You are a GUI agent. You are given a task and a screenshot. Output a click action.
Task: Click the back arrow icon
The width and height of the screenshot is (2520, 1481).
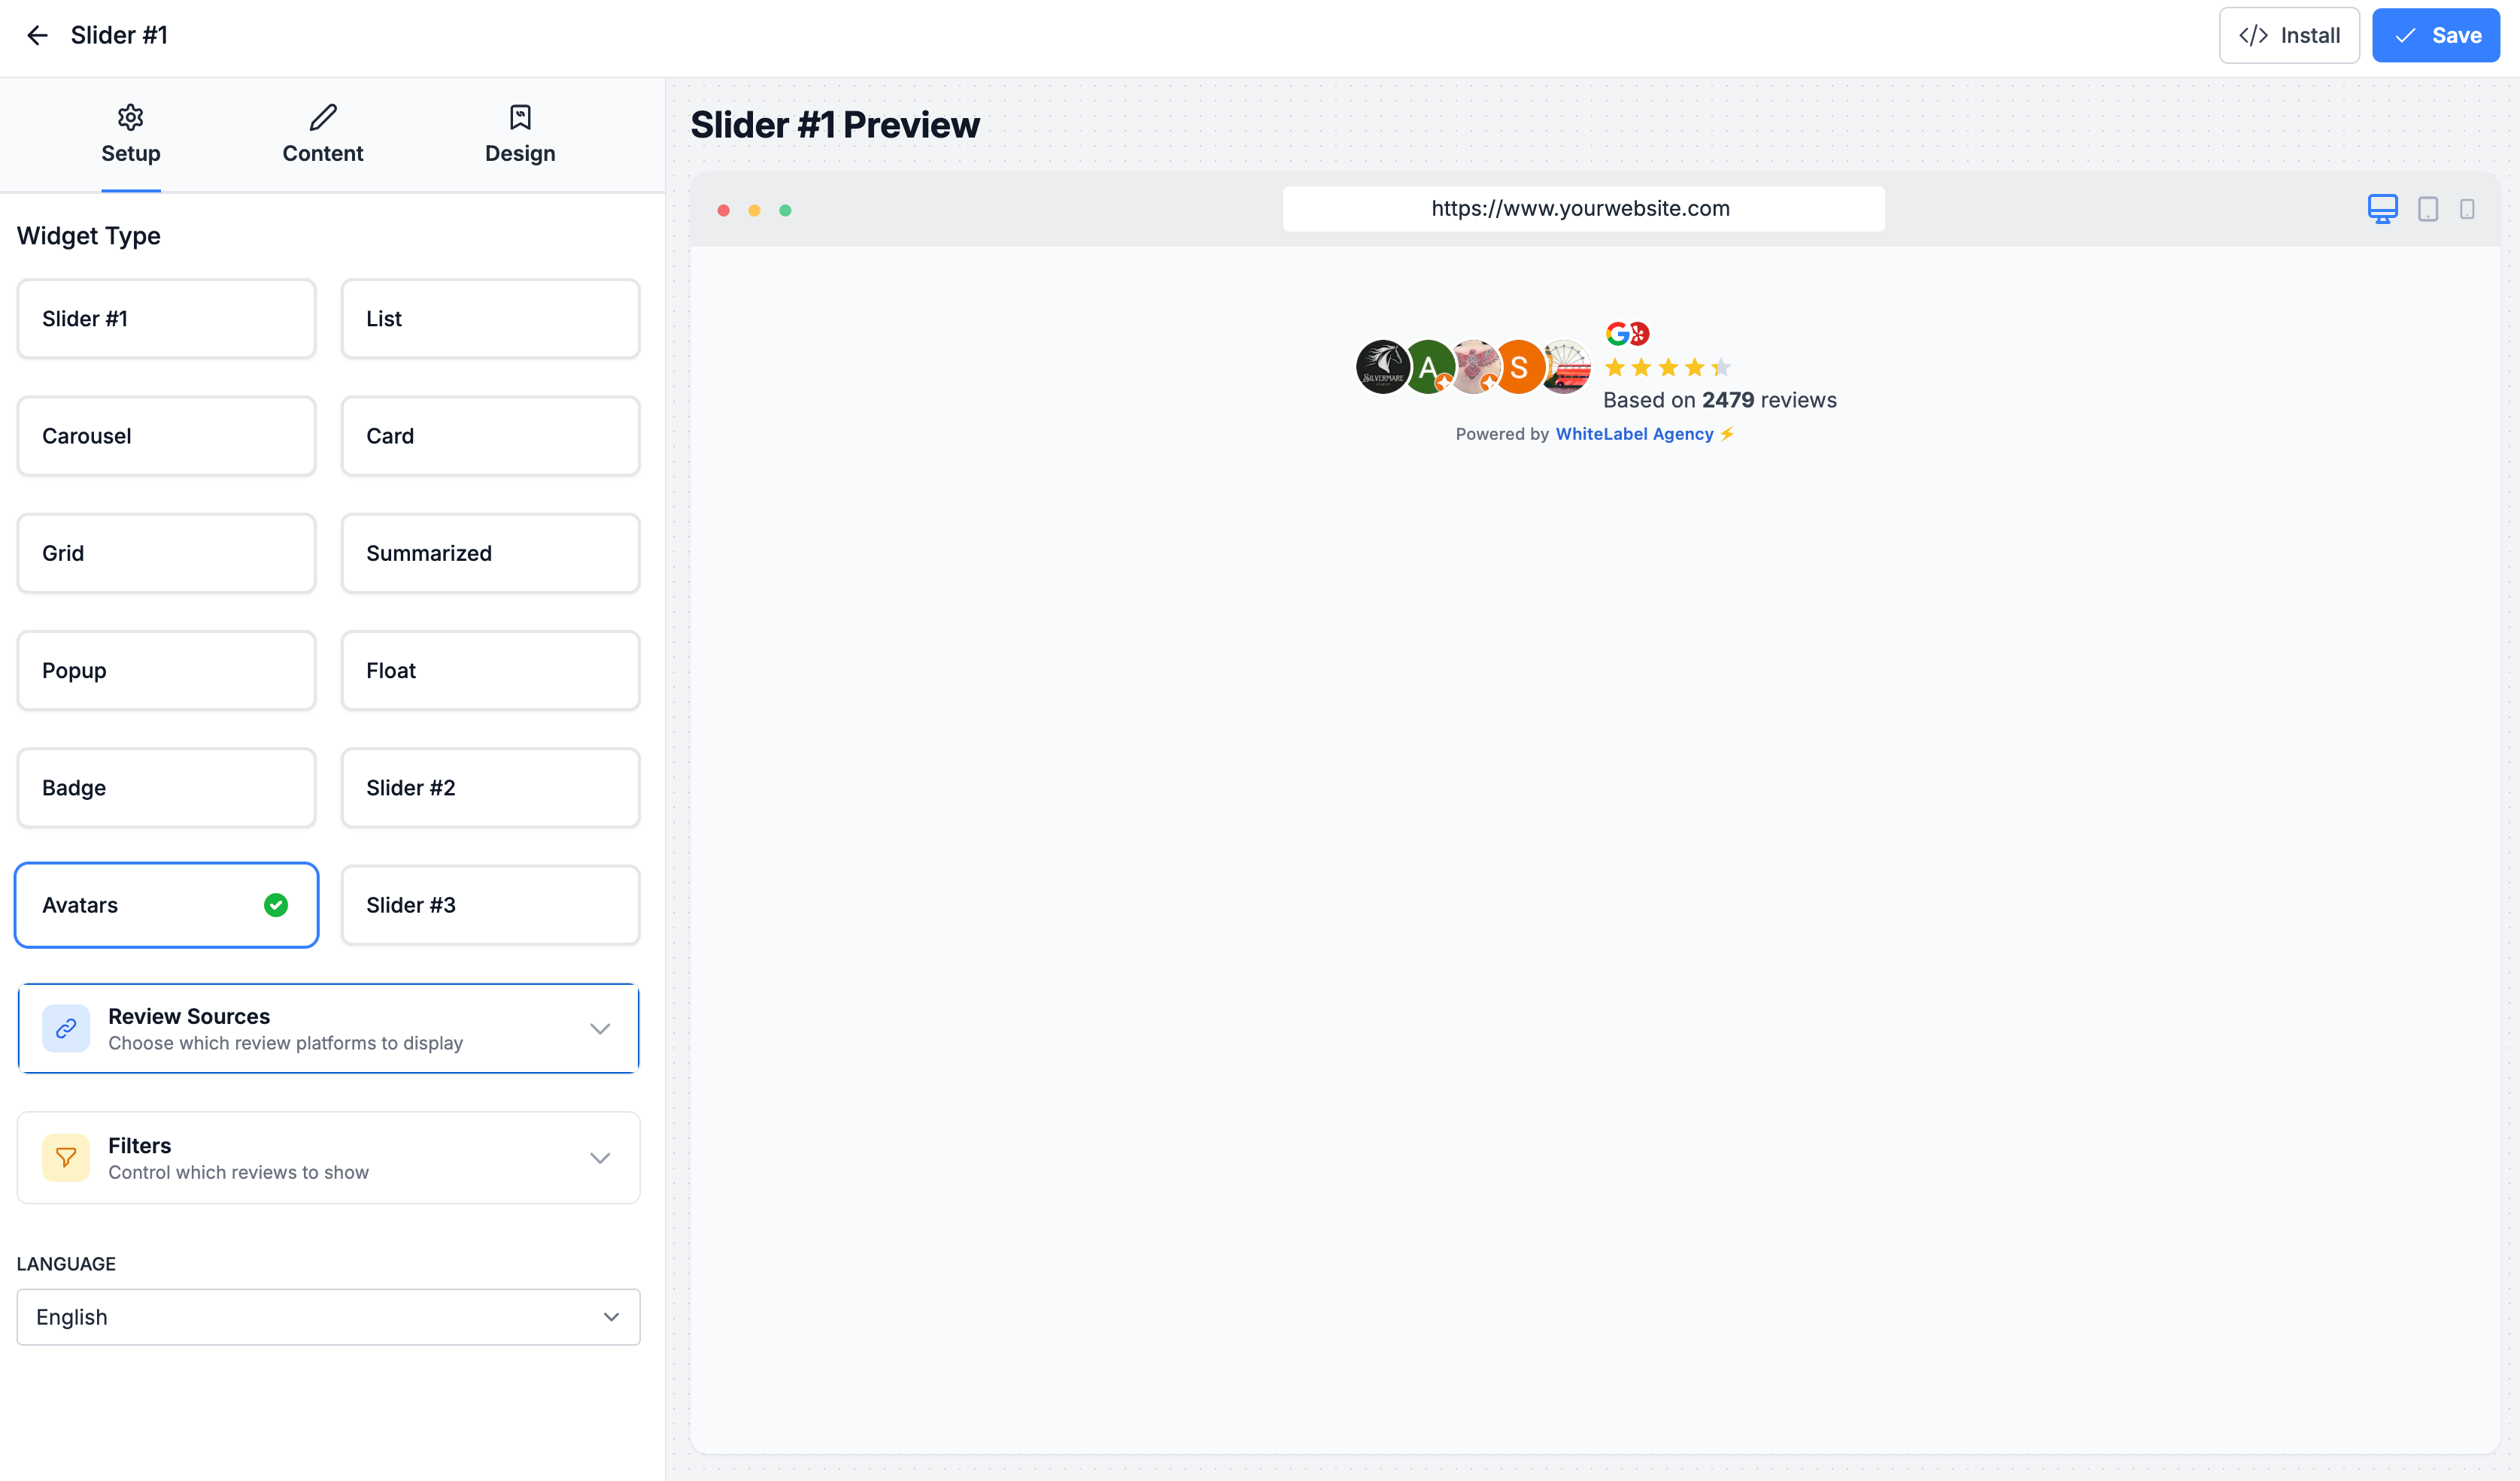click(x=37, y=36)
